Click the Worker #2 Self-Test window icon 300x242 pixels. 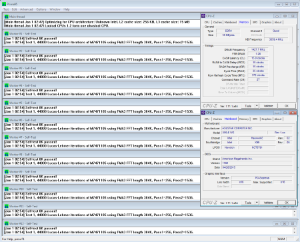7,51
